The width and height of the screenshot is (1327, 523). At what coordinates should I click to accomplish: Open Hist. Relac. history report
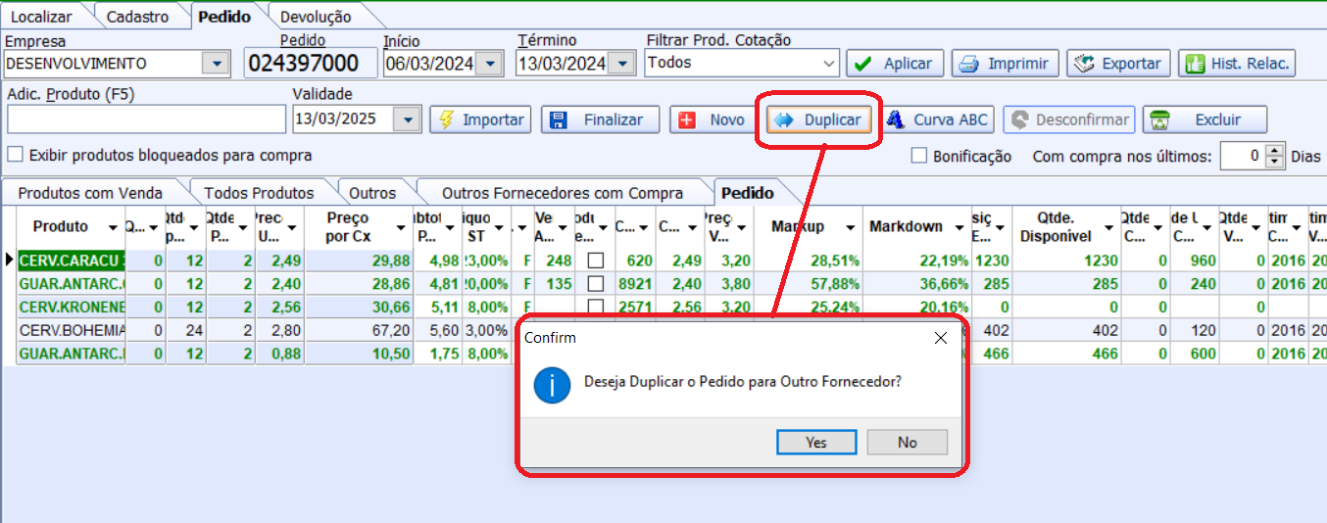click(1238, 64)
